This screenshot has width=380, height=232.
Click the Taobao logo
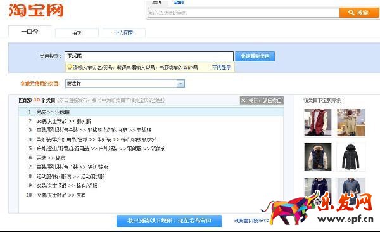pyautogui.click(x=36, y=10)
